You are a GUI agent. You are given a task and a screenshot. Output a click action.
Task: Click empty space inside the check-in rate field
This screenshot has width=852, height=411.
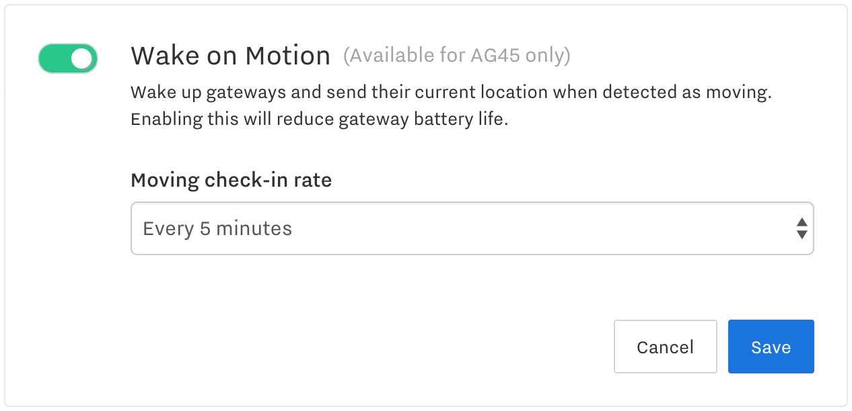click(538, 228)
